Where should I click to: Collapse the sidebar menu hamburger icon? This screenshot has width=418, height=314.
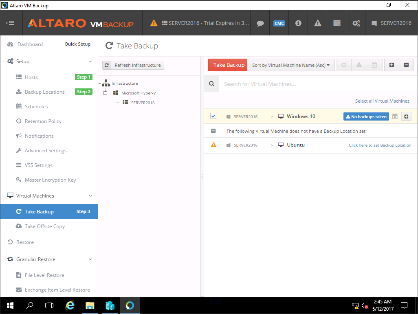(x=10, y=23)
